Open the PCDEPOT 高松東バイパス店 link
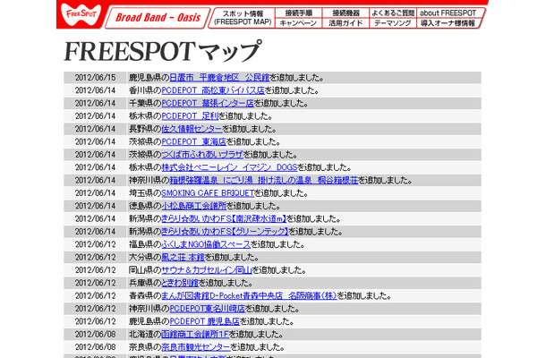This screenshot has width=546, height=358. (x=213, y=90)
